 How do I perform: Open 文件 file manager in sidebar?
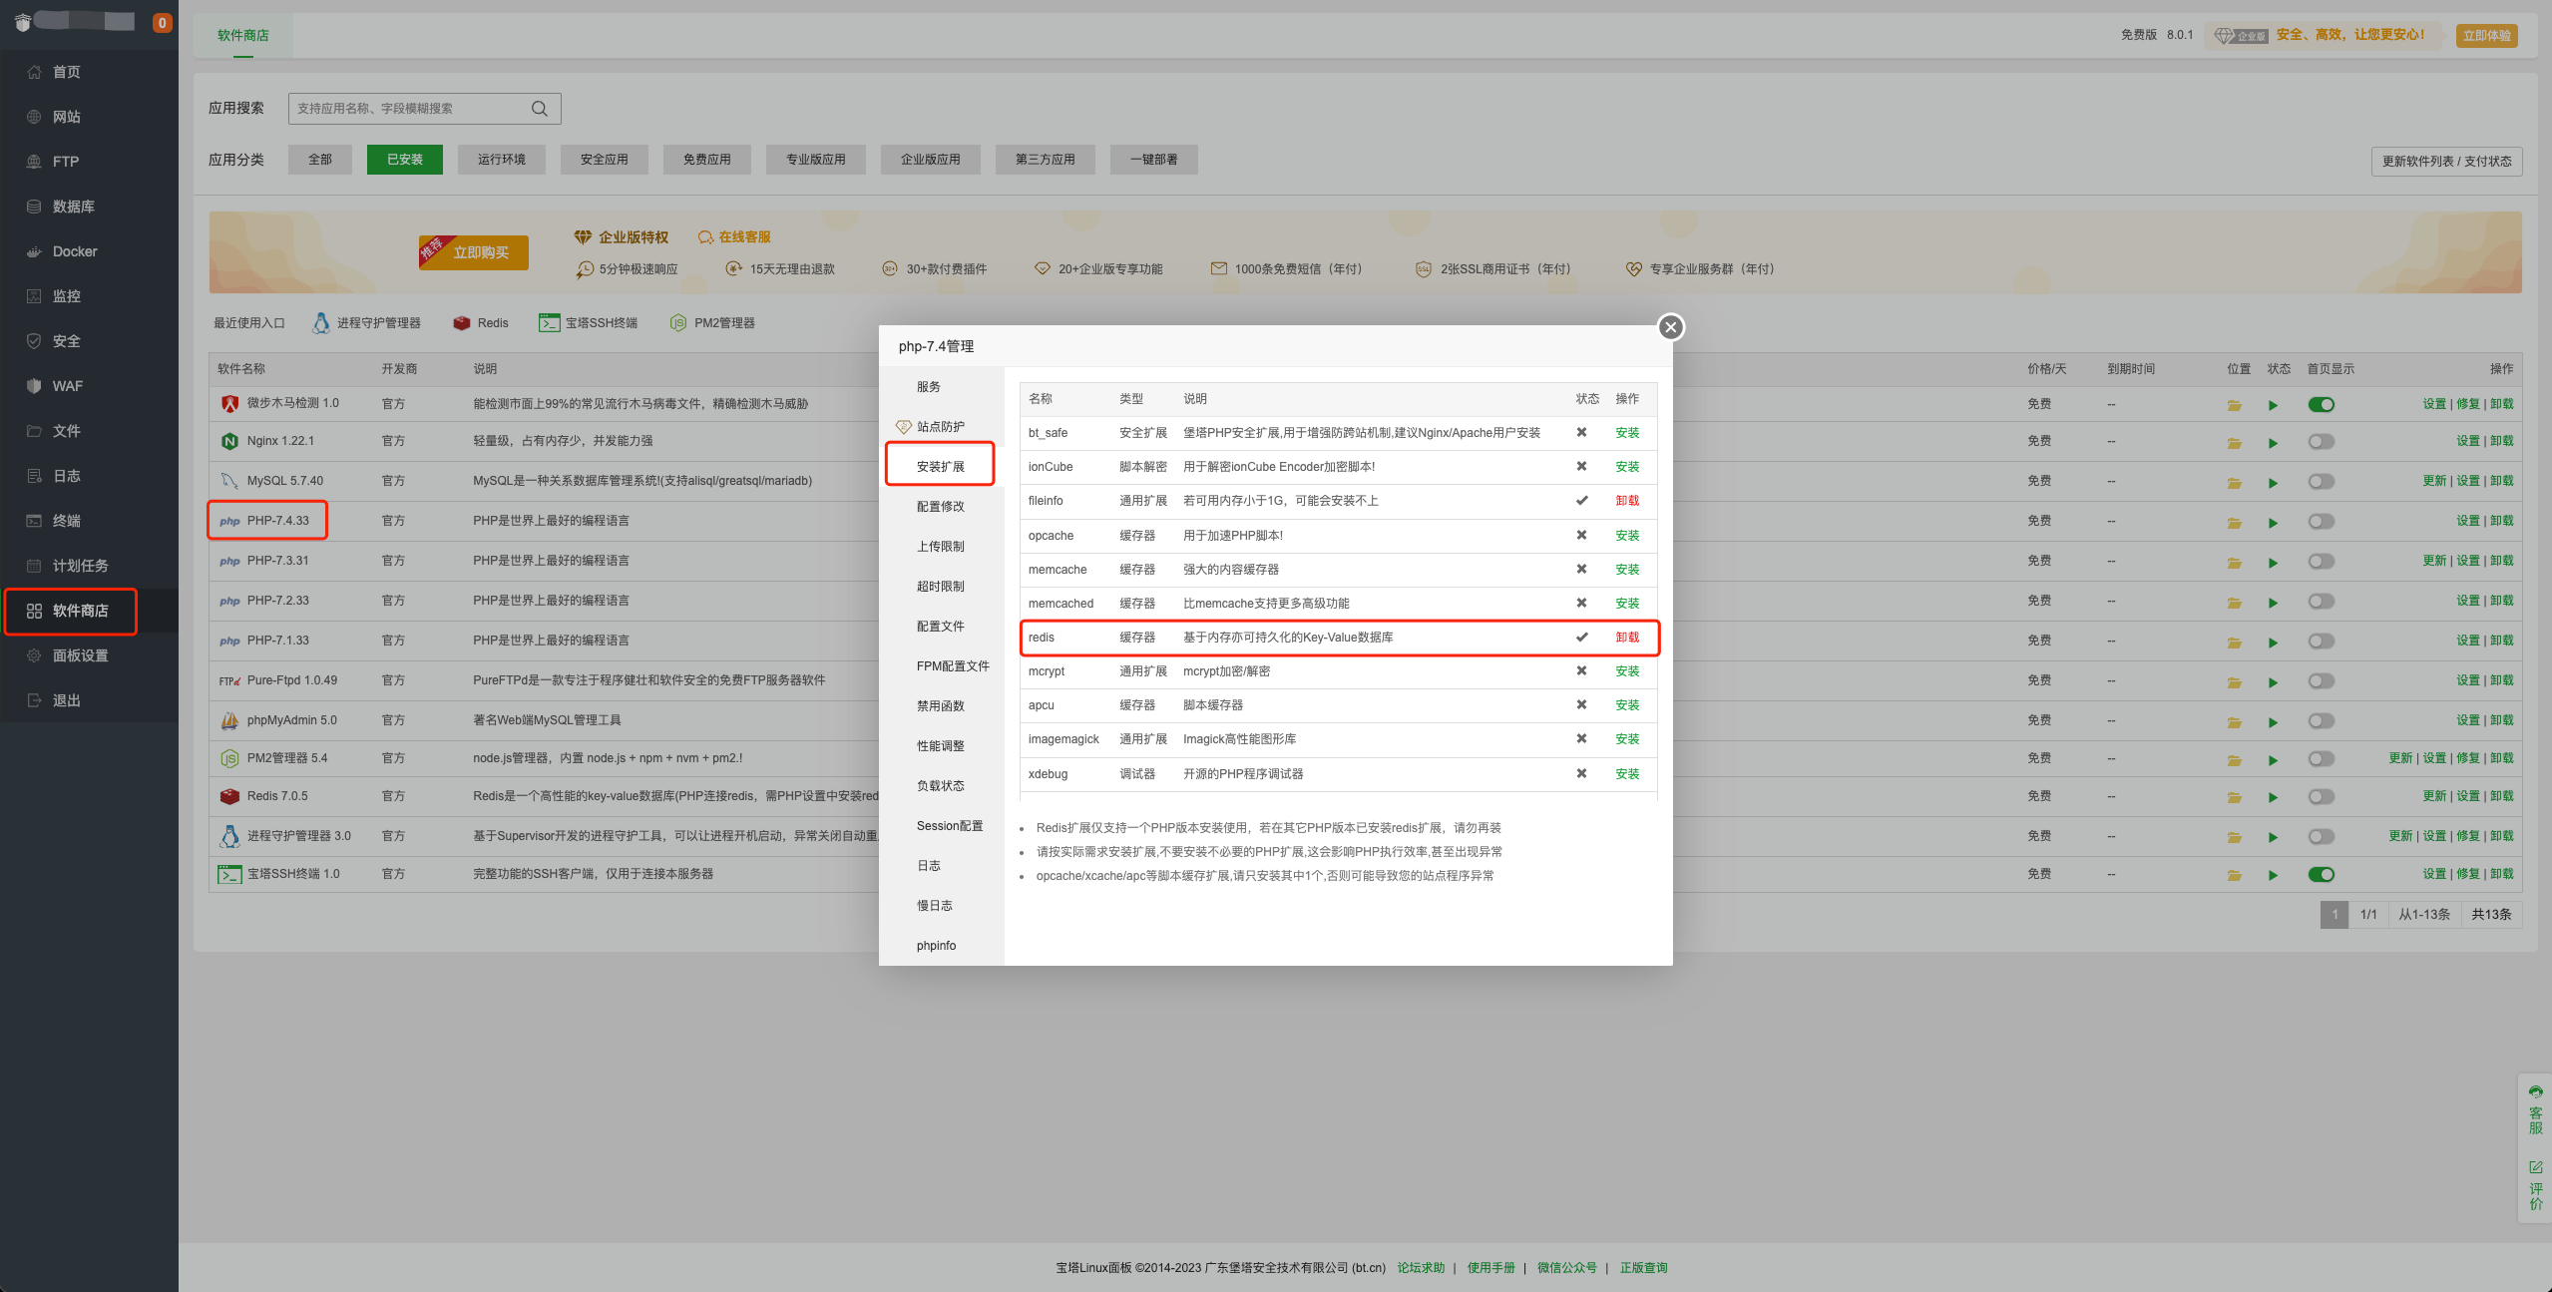click(66, 431)
